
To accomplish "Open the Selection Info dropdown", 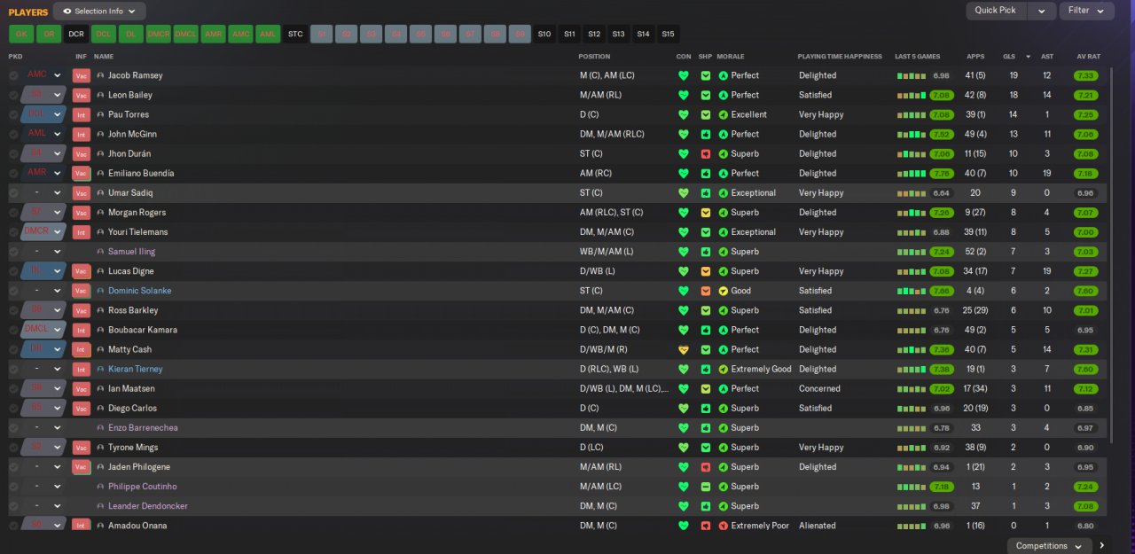I will click(99, 12).
